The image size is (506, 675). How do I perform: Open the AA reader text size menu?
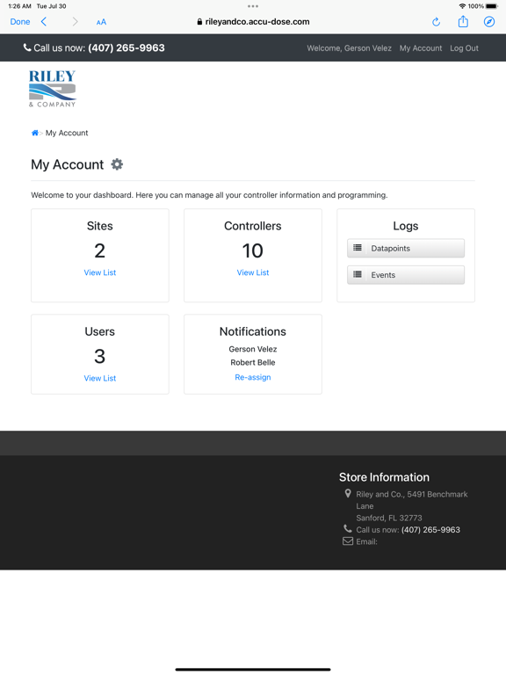(101, 22)
